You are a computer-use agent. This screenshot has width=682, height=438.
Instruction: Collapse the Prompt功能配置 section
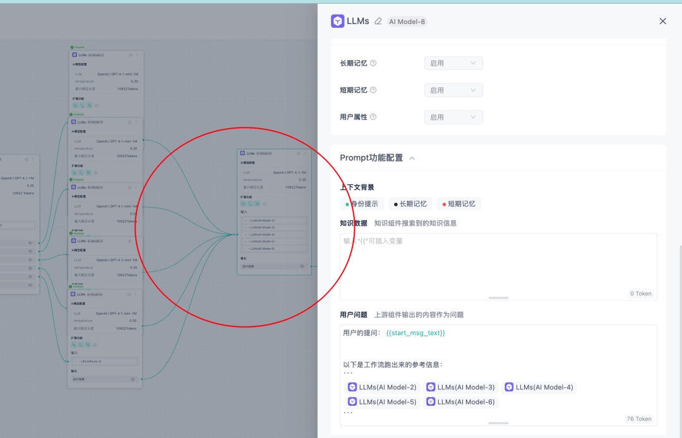pyautogui.click(x=412, y=158)
